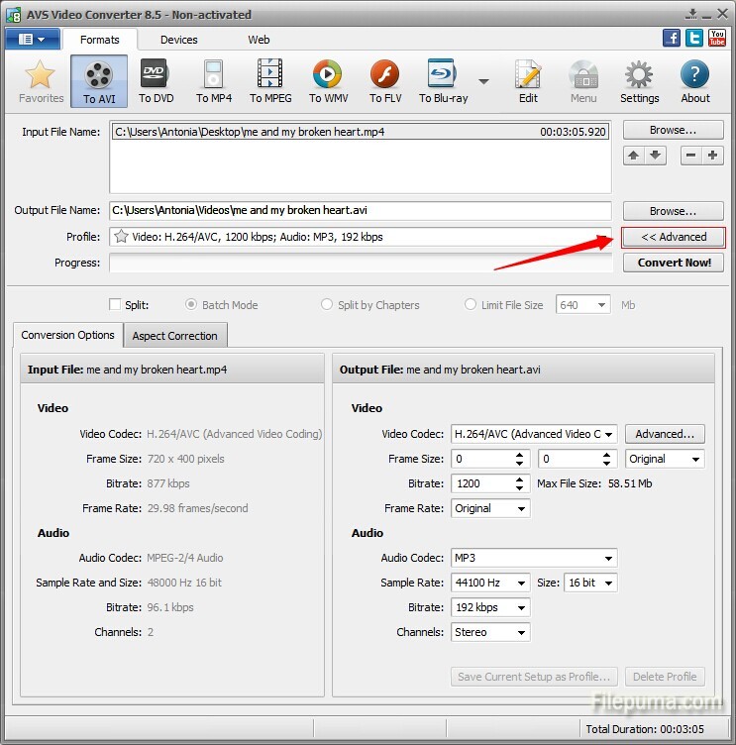Choose the Limit File Size option
736x745 pixels.
pyautogui.click(x=471, y=305)
